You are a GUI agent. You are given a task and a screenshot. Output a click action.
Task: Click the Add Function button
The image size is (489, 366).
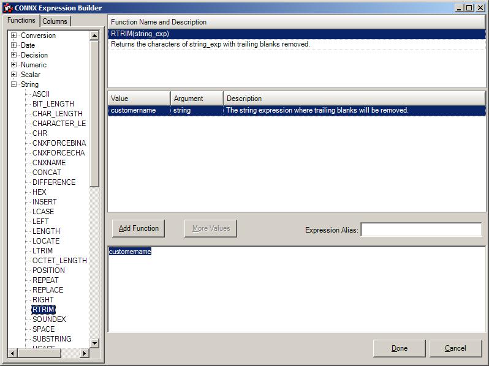(138, 228)
